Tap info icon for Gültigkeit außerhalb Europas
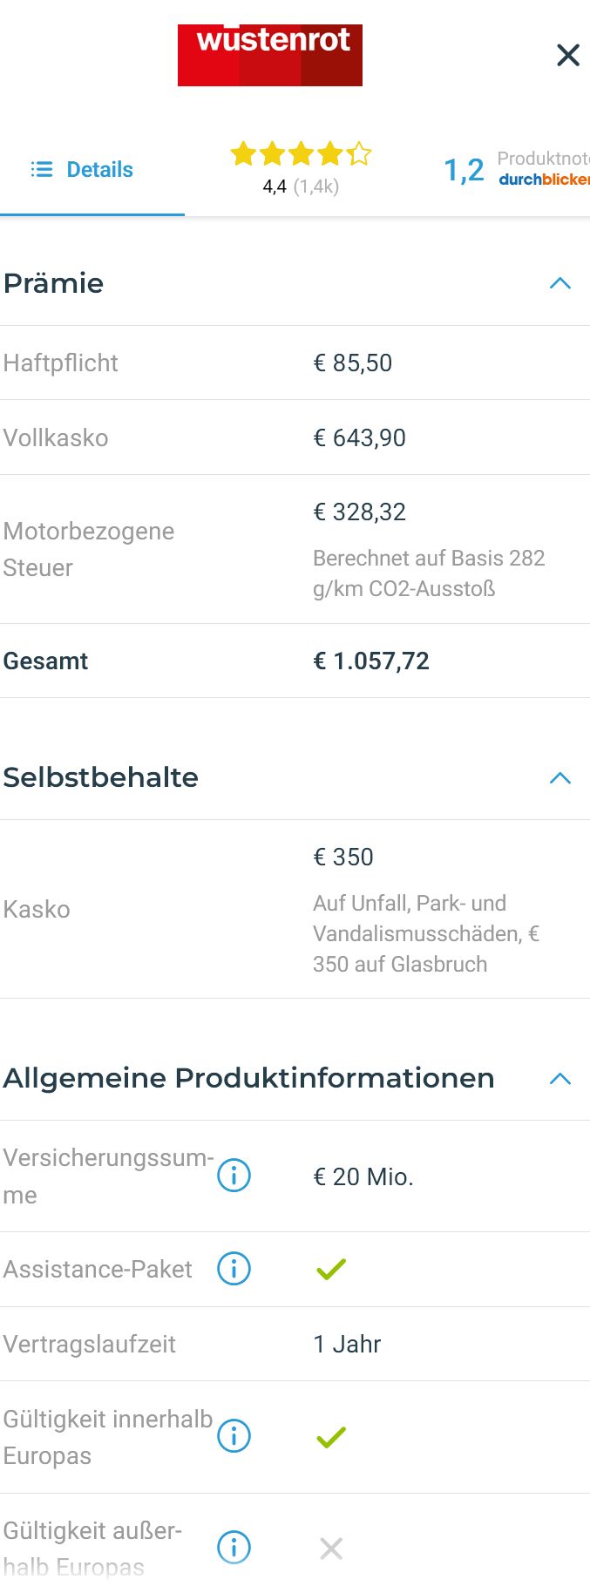Viewport: 590px width, 1593px height. tap(234, 1548)
